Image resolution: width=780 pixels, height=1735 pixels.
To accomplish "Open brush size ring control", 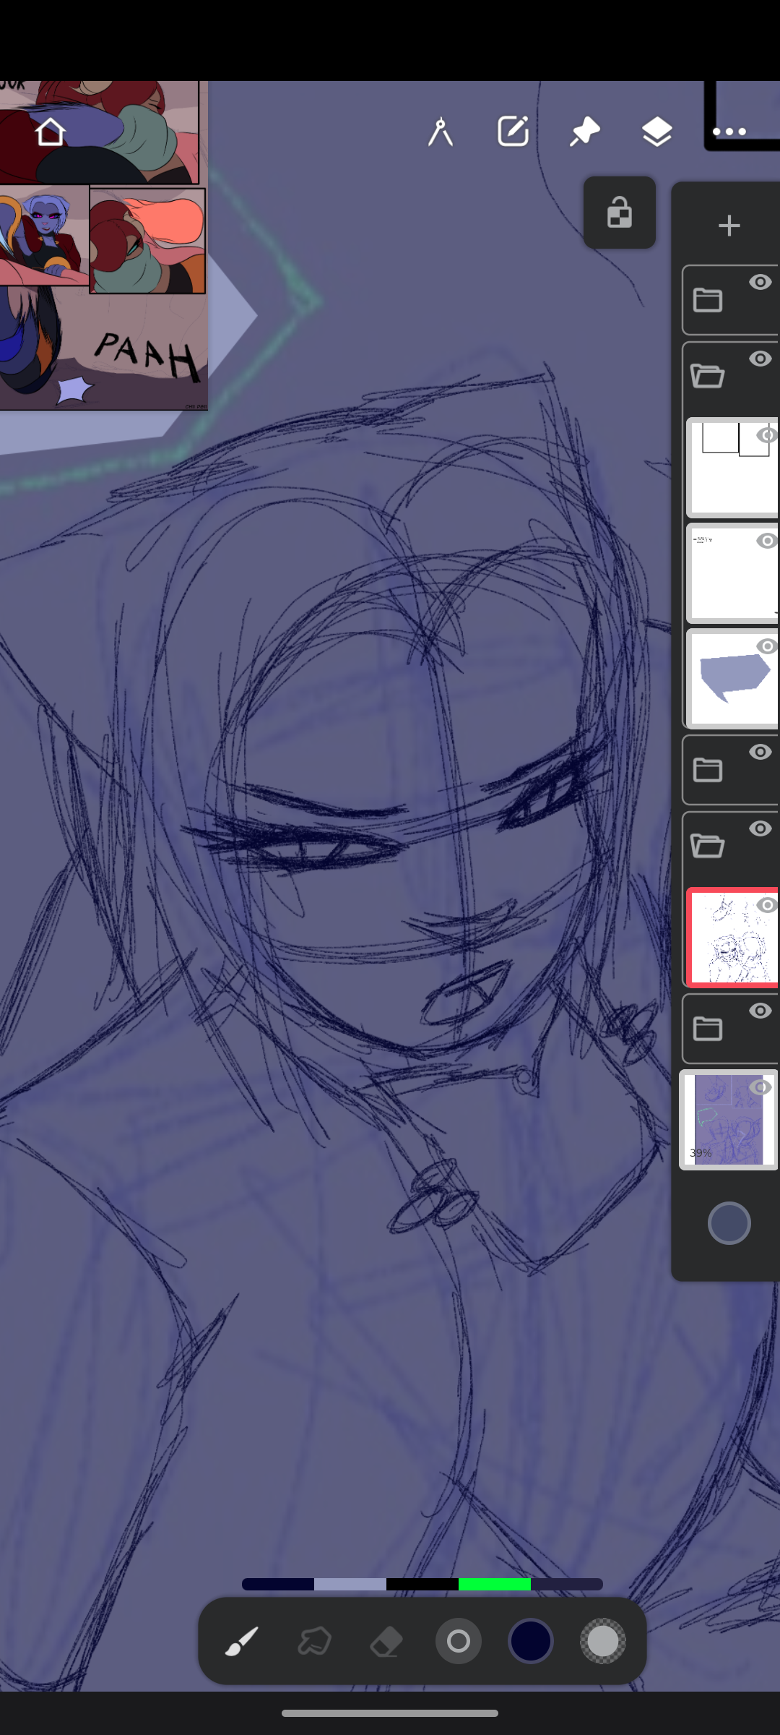I will tap(459, 1641).
